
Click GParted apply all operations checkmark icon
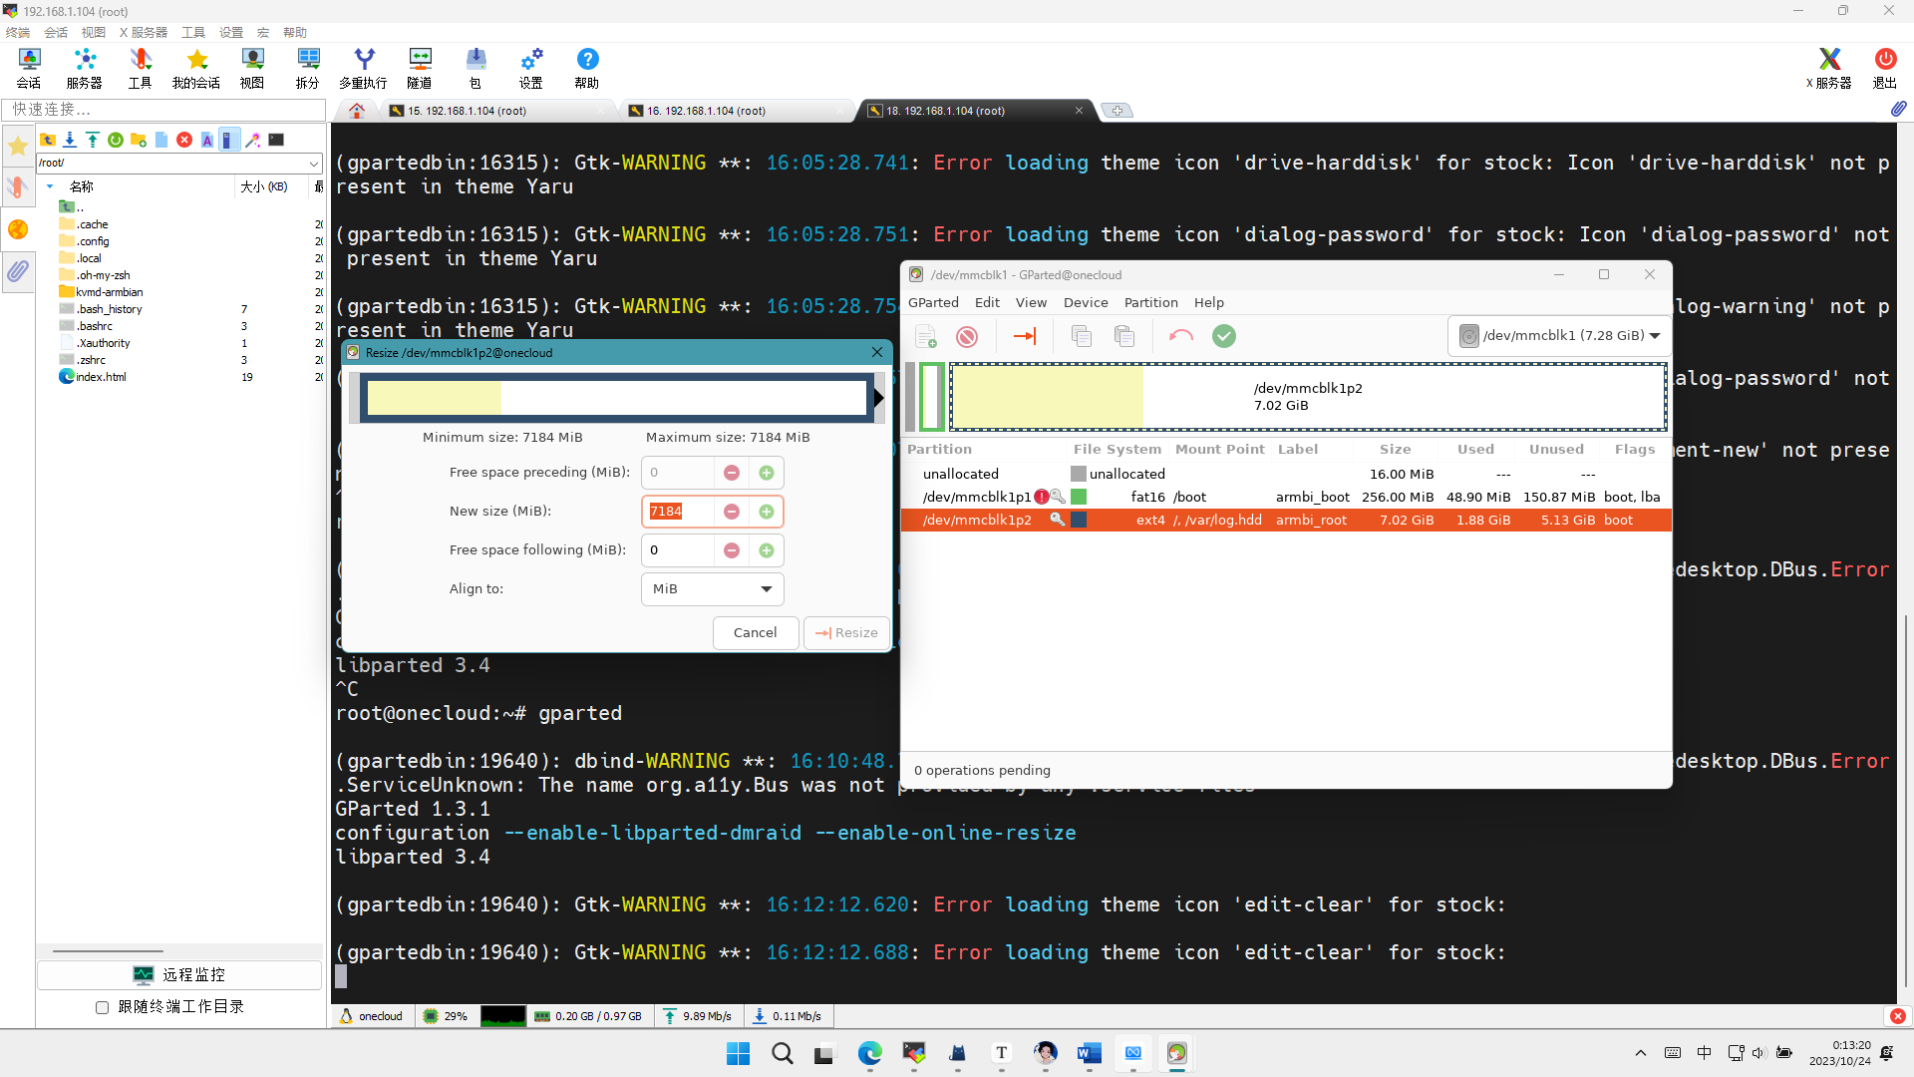click(x=1224, y=336)
